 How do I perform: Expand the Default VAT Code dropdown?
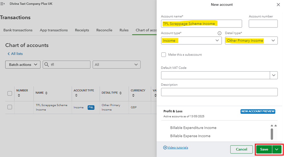tap(273, 75)
